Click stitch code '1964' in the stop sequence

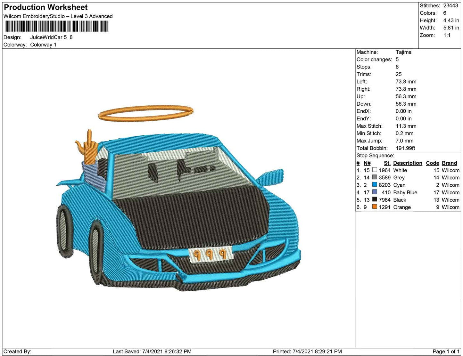385,170
